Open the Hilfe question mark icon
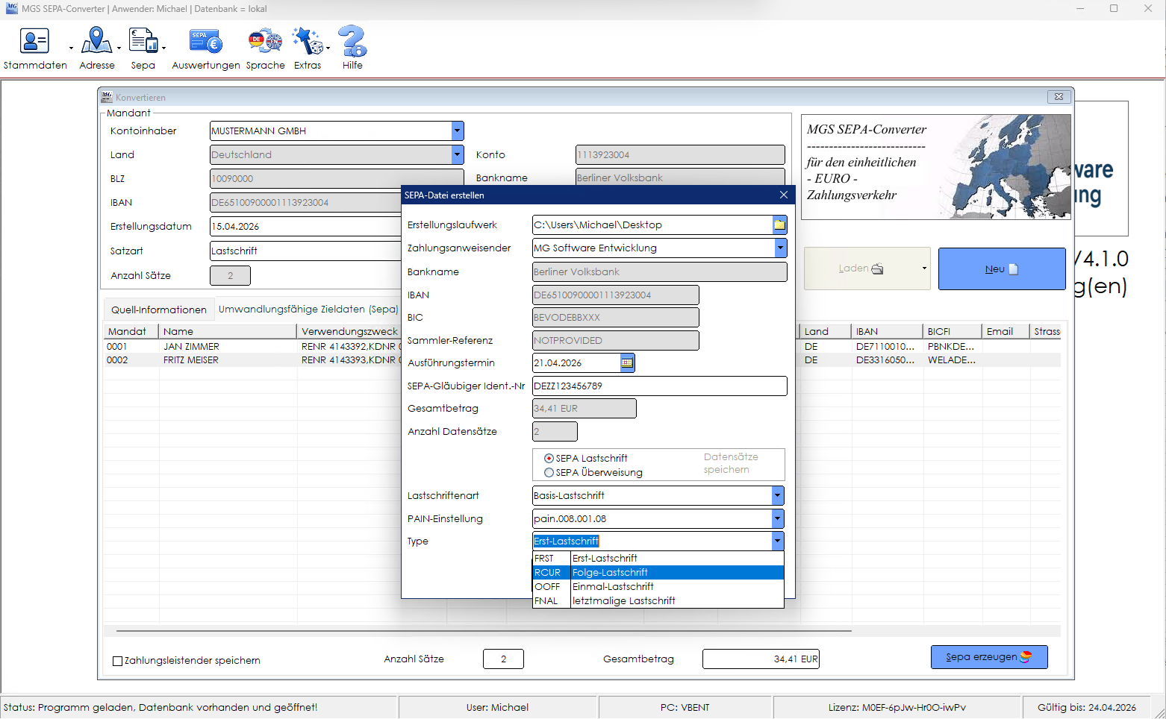 (x=352, y=40)
